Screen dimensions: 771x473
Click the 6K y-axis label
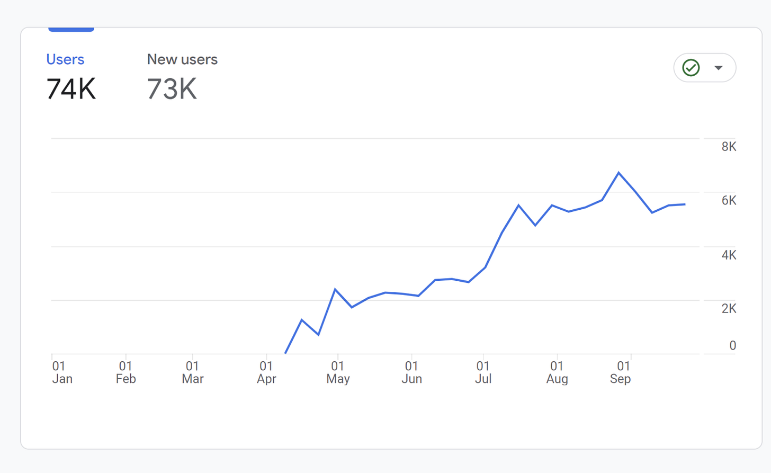click(x=729, y=200)
